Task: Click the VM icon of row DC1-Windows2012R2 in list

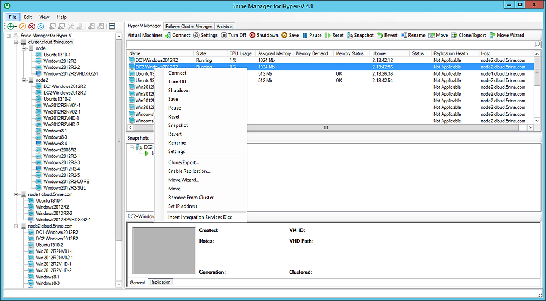Action: click(x=131, y=60)
